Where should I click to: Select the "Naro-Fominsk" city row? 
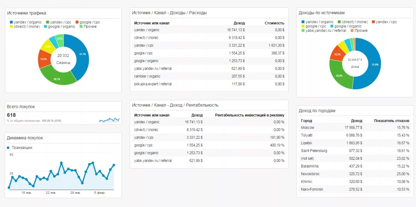pos(355,189)
